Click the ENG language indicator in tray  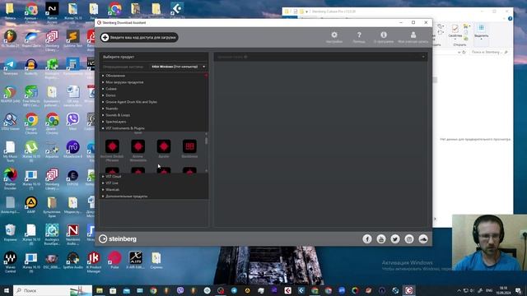[x=489, y=290]
